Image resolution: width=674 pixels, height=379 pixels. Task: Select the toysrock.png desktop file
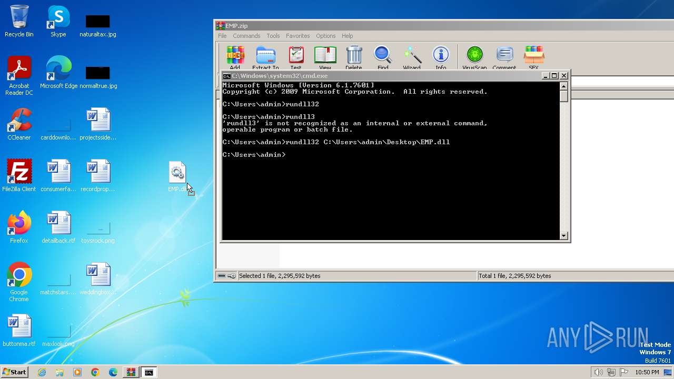pos(98,232)
